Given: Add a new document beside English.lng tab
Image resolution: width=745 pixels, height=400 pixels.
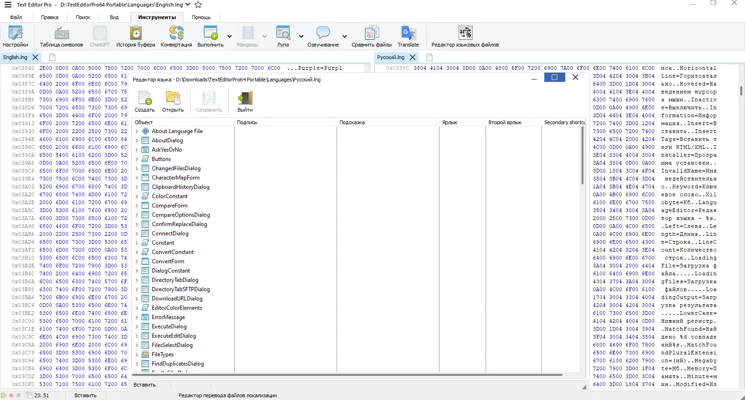Looking at the screenshot, I should click(52, 57).
